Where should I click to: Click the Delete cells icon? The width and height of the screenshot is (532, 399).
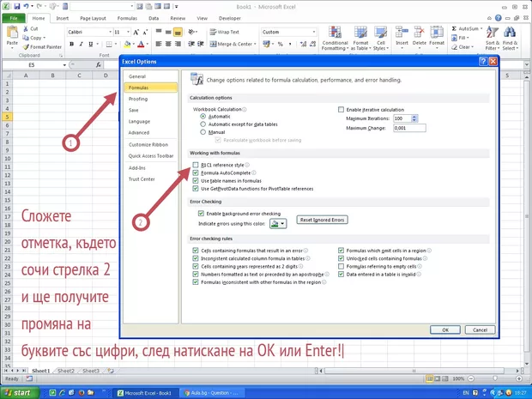420,33
